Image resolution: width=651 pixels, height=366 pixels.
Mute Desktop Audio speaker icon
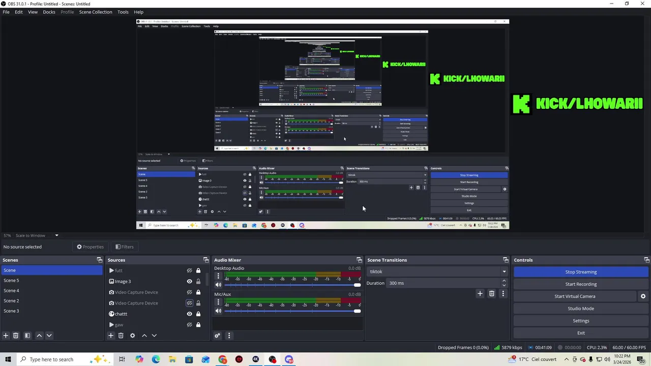(x=218, y=285)
